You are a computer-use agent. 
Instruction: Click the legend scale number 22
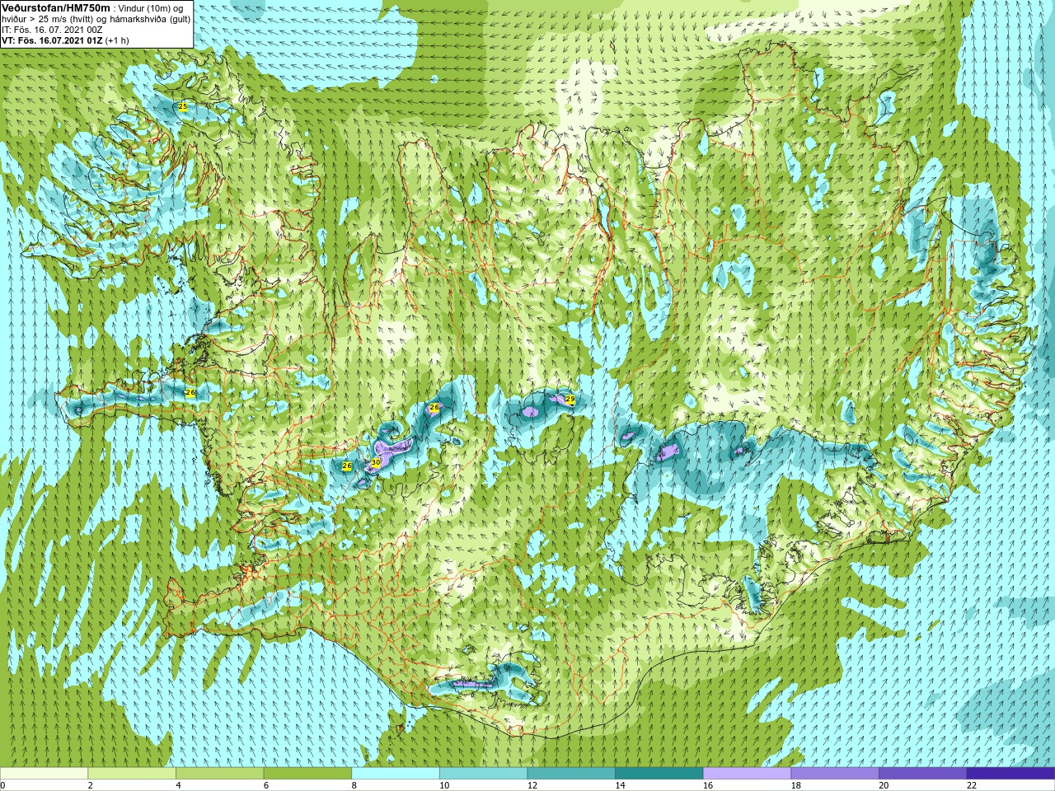pos(972,785)
